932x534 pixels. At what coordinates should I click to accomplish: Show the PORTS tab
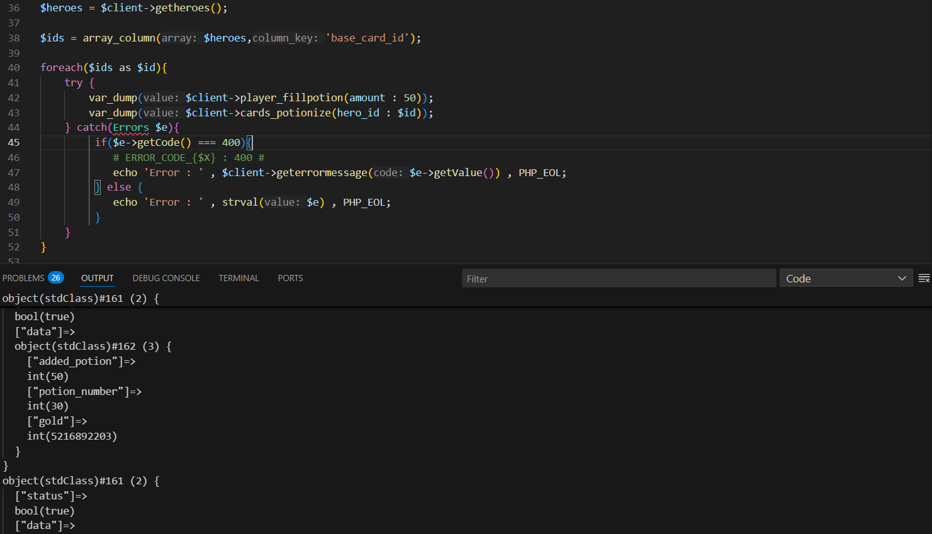tap(290, 278)
